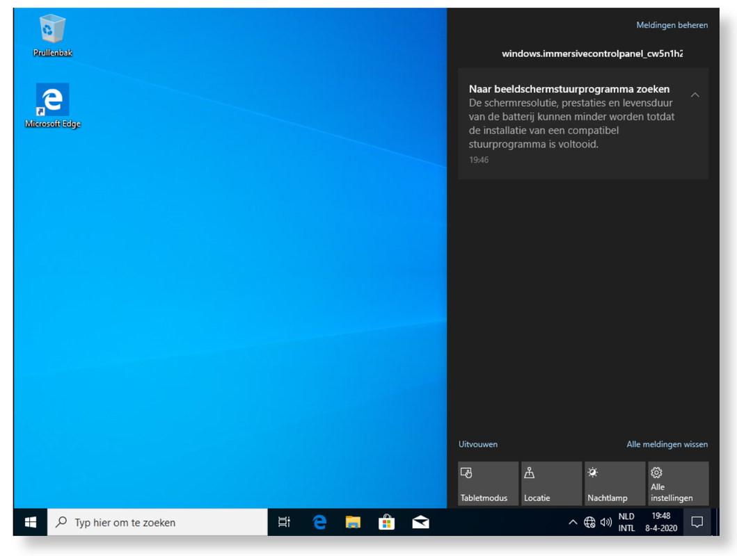Open File Explorer from the taskbar
This screenshot has height=556, width=737.
(x=353, y=522)
